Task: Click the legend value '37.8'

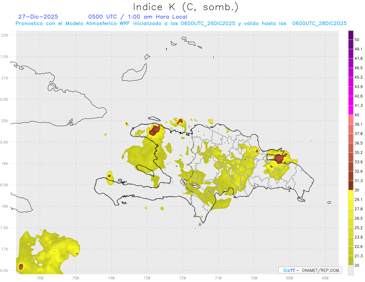Action: [358, 134]
